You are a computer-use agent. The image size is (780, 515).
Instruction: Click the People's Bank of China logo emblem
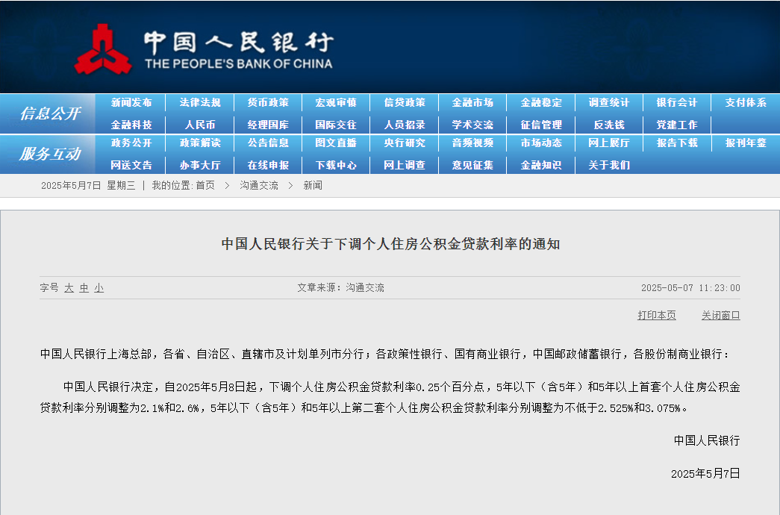click(x=103, y=49)
